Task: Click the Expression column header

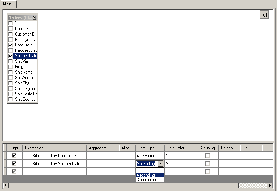Action: (54, 148)
